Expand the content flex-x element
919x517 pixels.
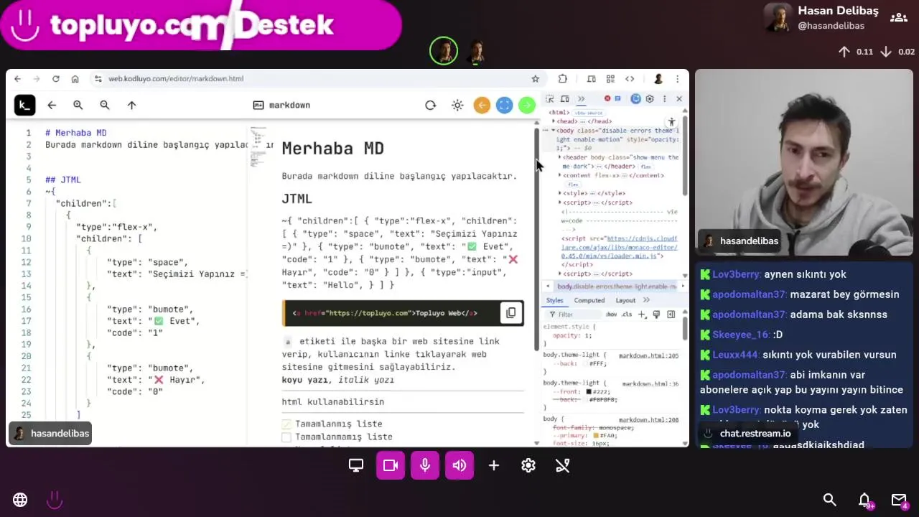[559, 175]
